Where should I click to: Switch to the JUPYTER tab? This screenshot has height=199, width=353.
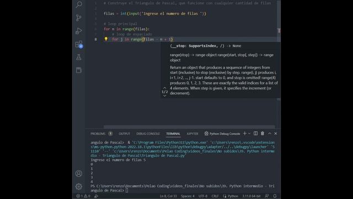[x=192, y=134]
